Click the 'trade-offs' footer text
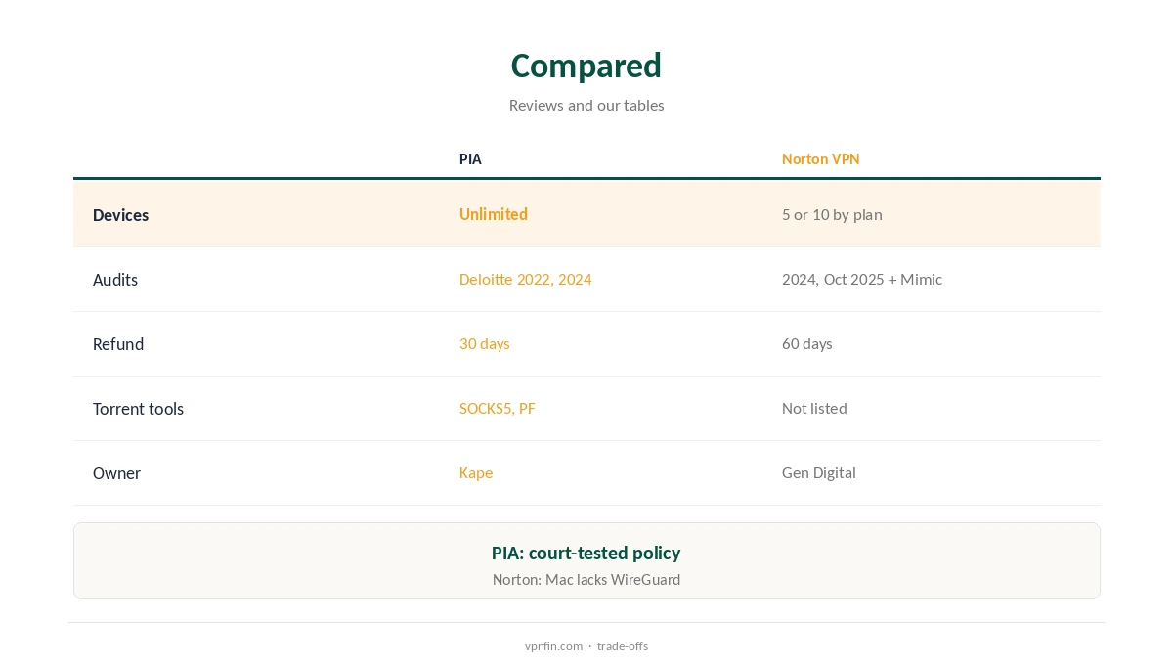The height and width of the screenshot is (665, 1173). tap(623, 645)
